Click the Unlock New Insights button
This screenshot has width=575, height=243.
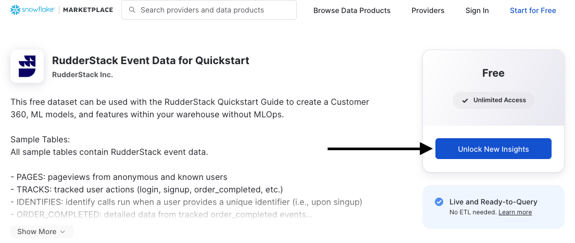(493, 149)
